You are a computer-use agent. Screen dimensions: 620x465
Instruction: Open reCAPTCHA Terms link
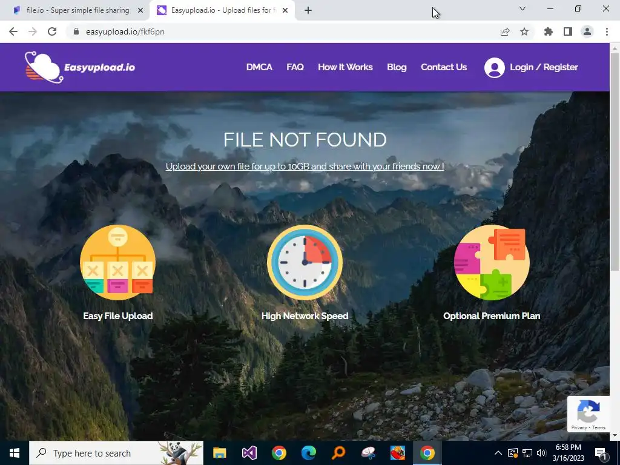coord(599,427)
